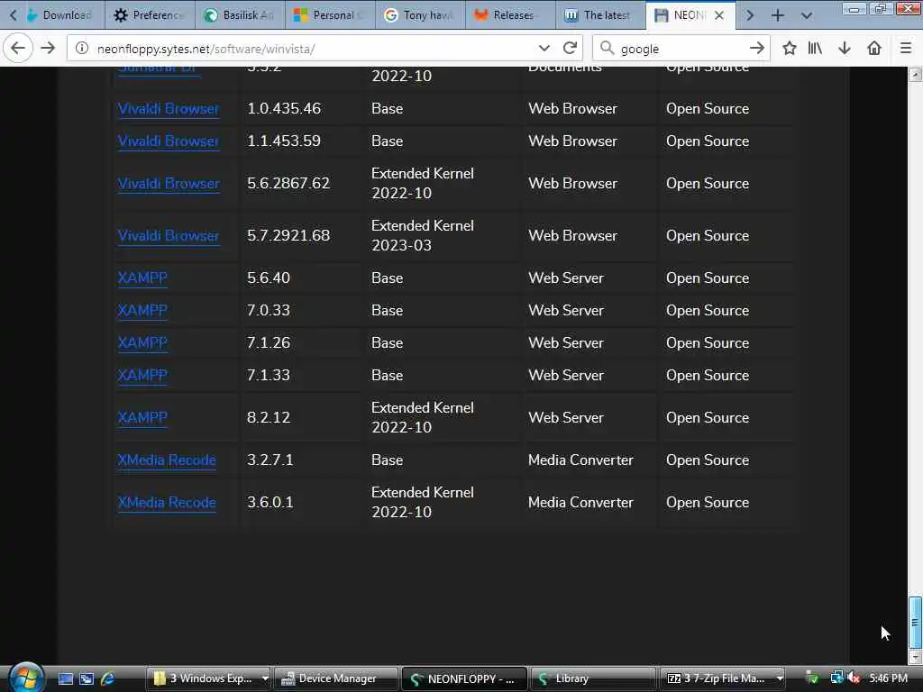The image size is (923, 692).
Task: Switch to The latest tab
Action: pos(600,15)
